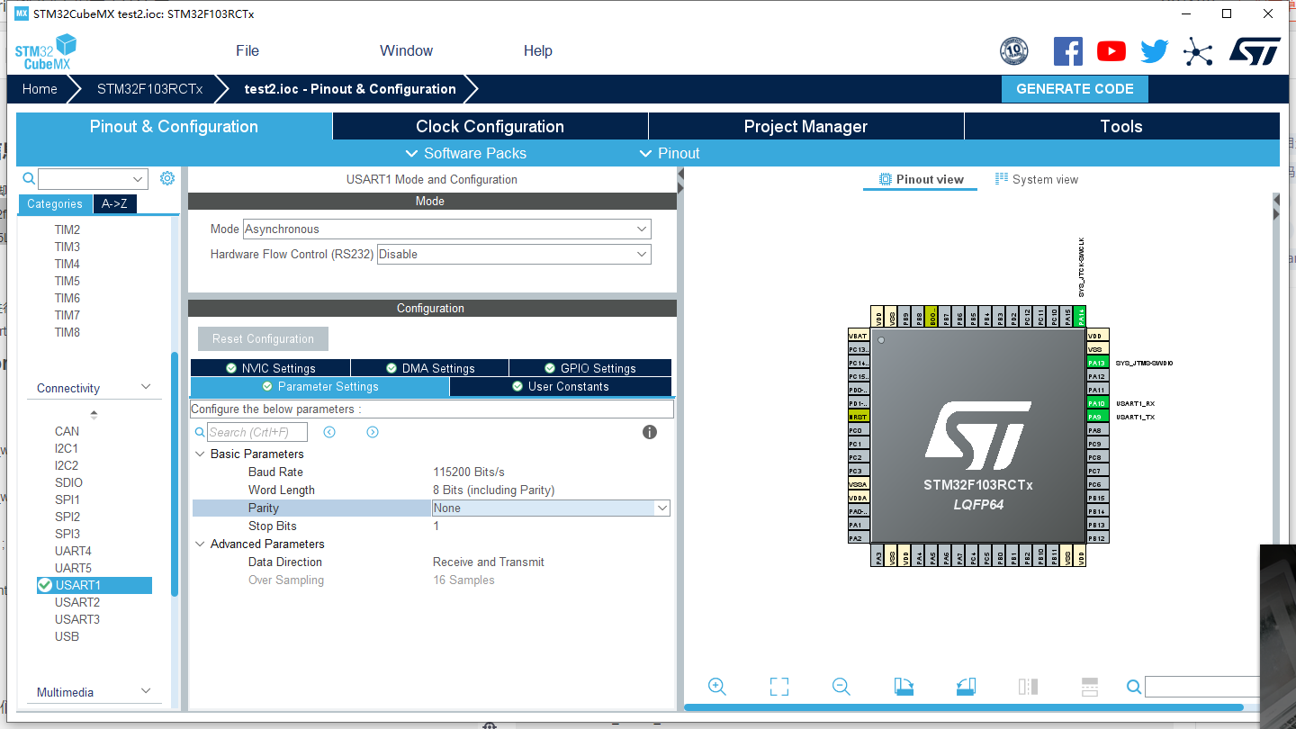1296x729 pixels.
Task: Open the ST YouTube channel icon
Action: [1111, 51]
